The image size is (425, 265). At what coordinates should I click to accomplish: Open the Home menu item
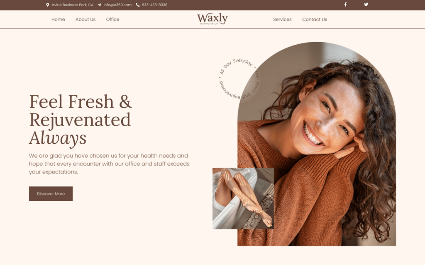tap(58, 19)
